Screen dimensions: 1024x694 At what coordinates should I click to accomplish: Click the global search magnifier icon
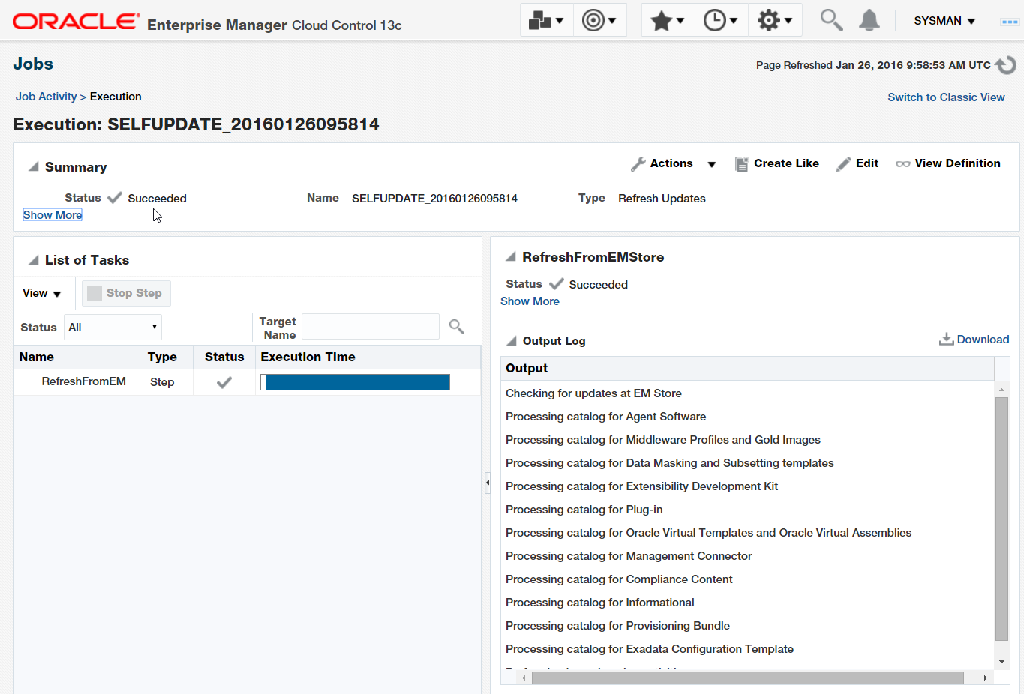[831, 20]
